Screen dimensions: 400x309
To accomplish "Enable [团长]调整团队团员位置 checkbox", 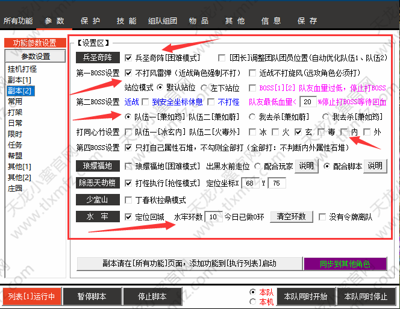I will click(x=222, y=58).
